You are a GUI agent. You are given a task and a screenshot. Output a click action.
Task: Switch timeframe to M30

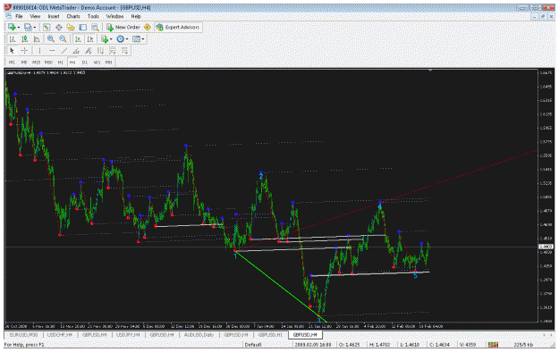point(48,62)
